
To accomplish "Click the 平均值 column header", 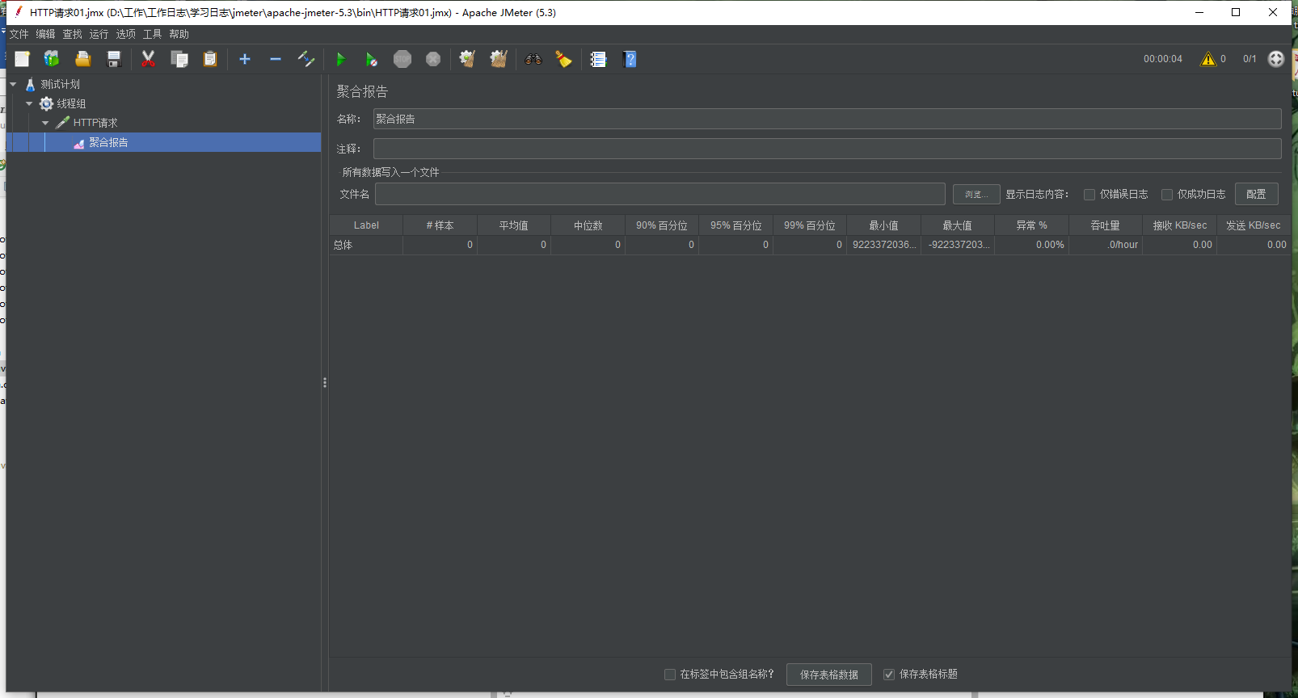I will click(514, 225).
